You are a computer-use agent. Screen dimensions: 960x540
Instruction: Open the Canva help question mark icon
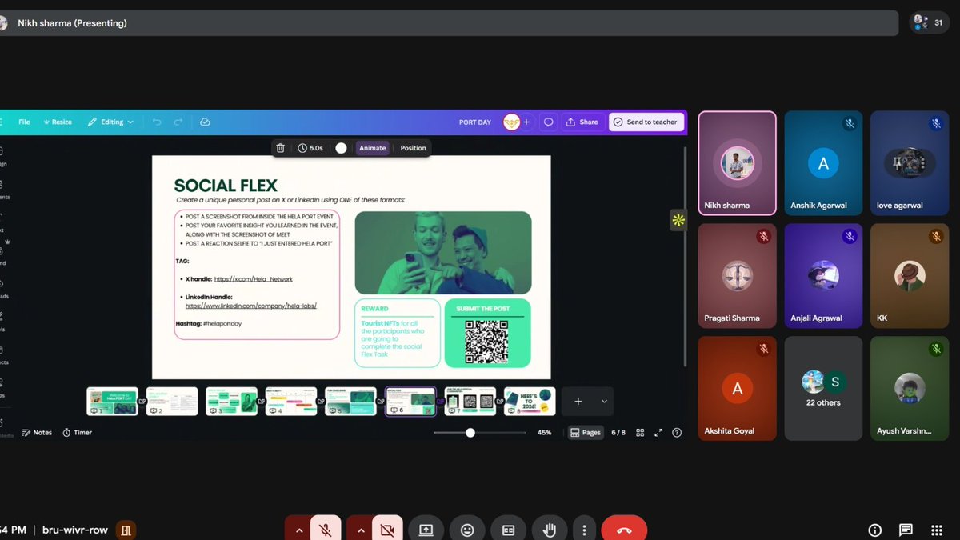pos(677,432)
